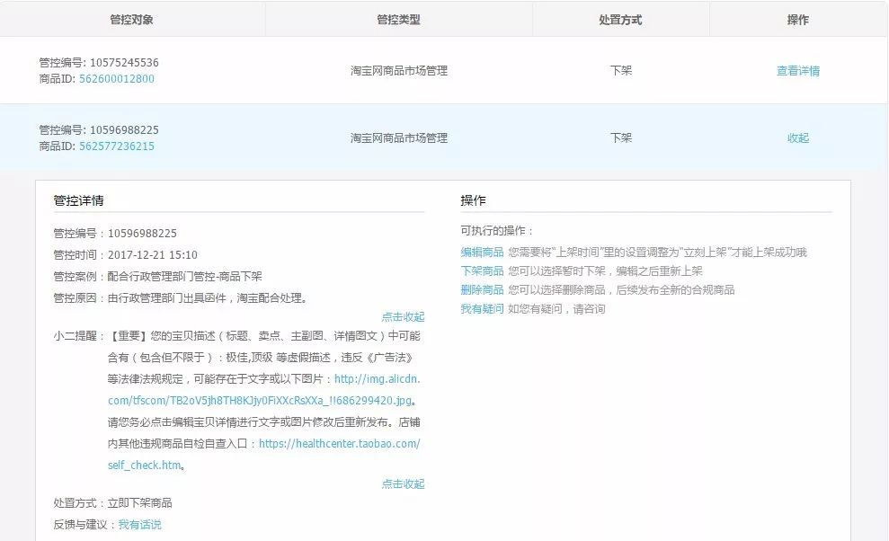Select 管控编号 10596988225 in details panel
Image resolution: width=889 pixels, height=541 pixels.
[115, 234]
